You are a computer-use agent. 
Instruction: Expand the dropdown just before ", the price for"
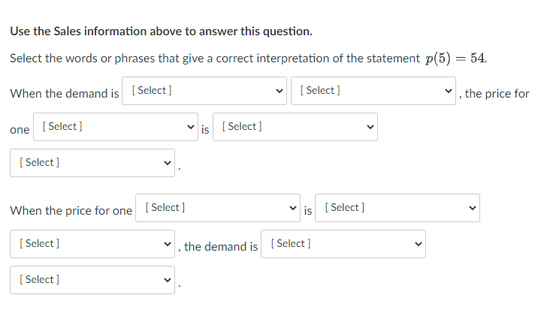click(373, 91)
